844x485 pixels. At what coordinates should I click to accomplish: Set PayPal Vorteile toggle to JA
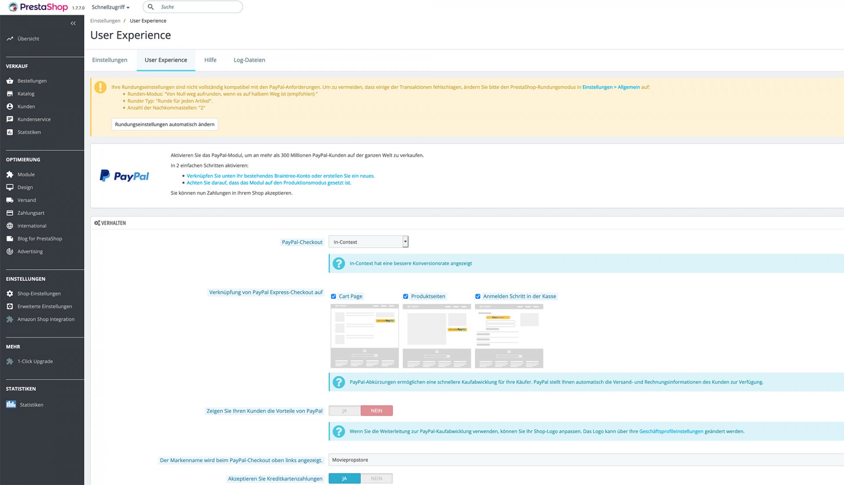tap(345, 411)
